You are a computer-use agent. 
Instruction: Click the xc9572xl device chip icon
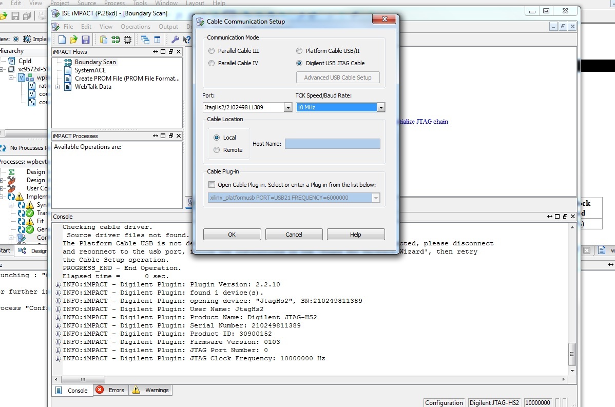click(x=11, y=69)
